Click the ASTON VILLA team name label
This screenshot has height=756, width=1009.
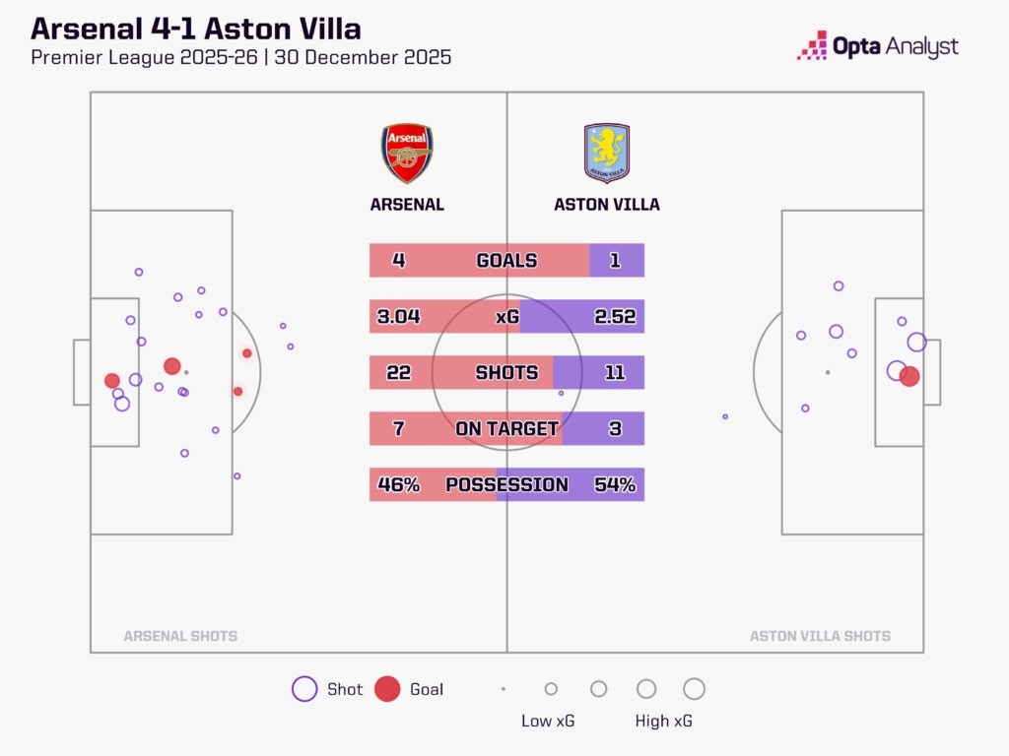click(x=607, y=205)
